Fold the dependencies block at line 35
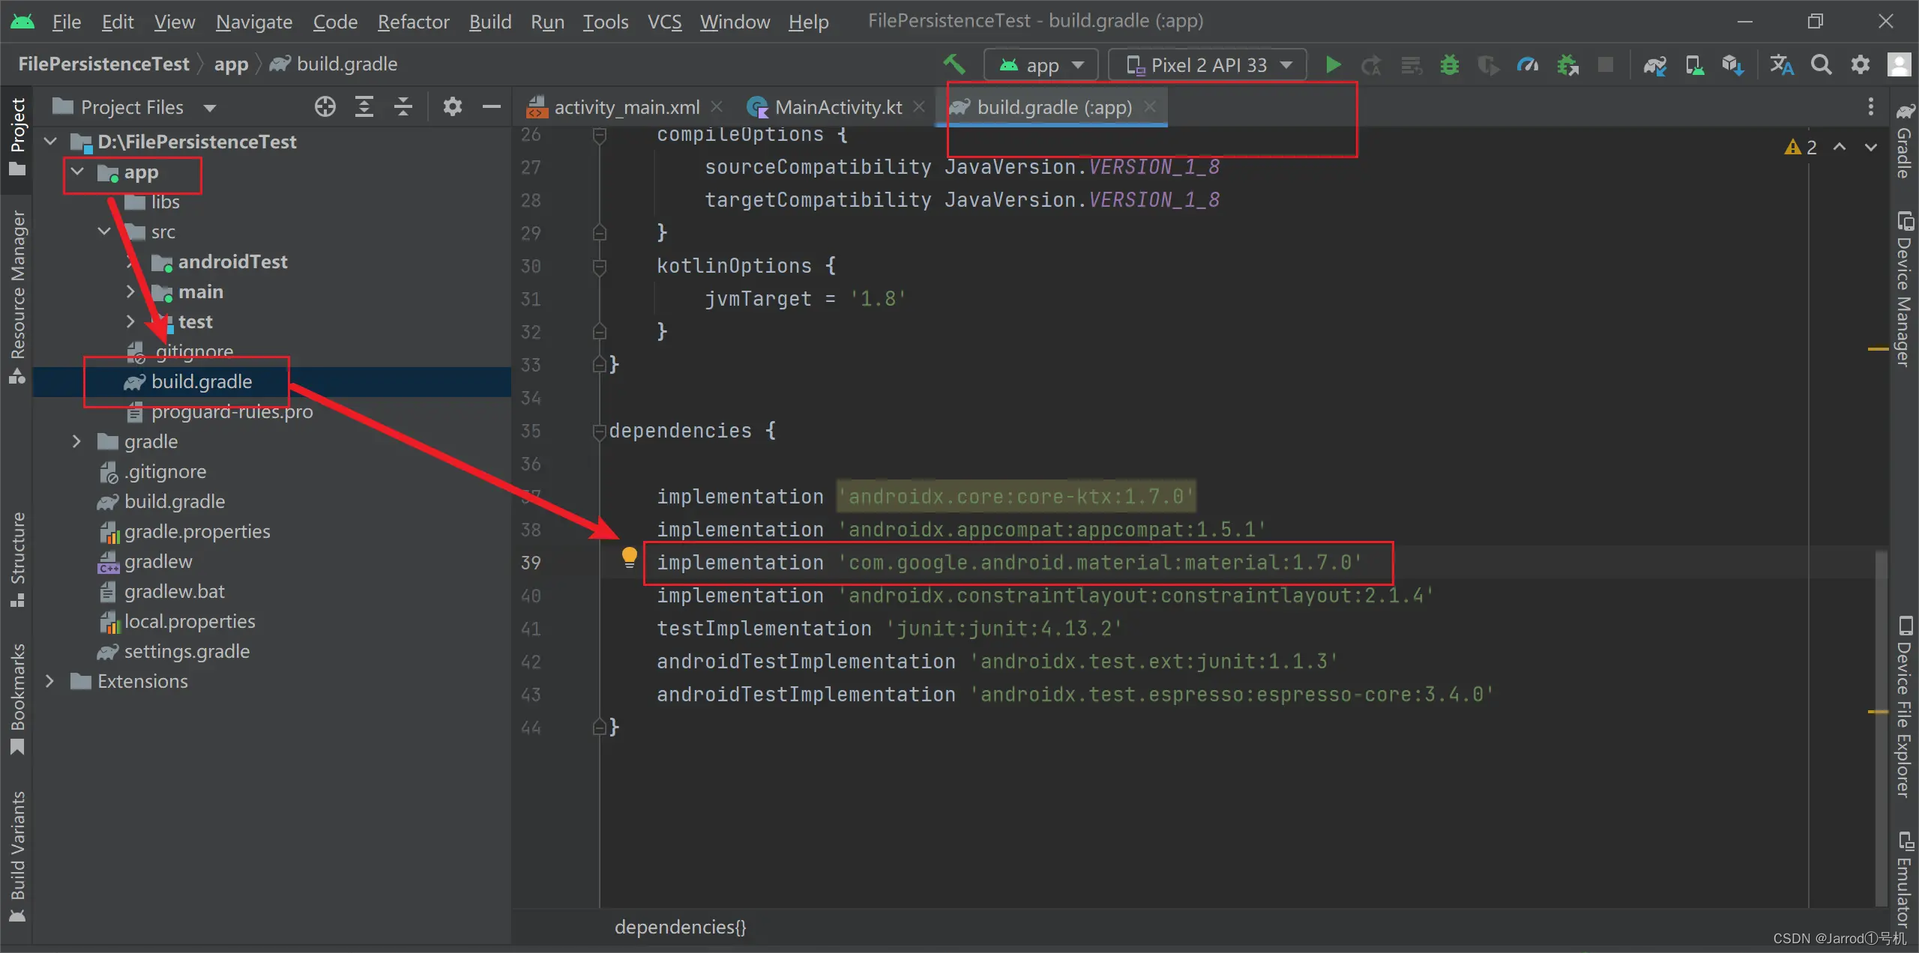The height and width of the screenshot is (953, 1919). coord(599,432)
